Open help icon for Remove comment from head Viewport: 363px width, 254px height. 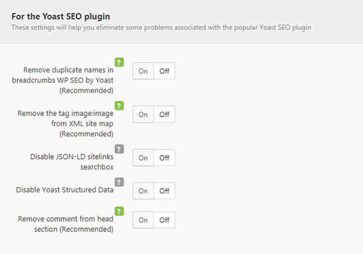click(x=119, y=211)
